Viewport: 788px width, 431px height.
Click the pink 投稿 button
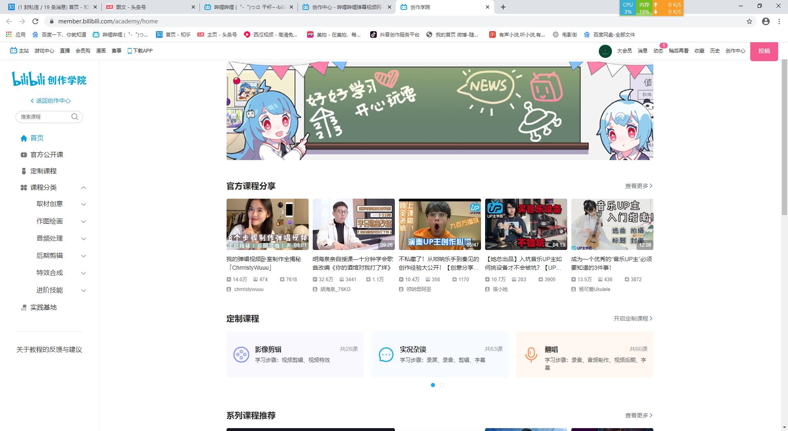764,51
